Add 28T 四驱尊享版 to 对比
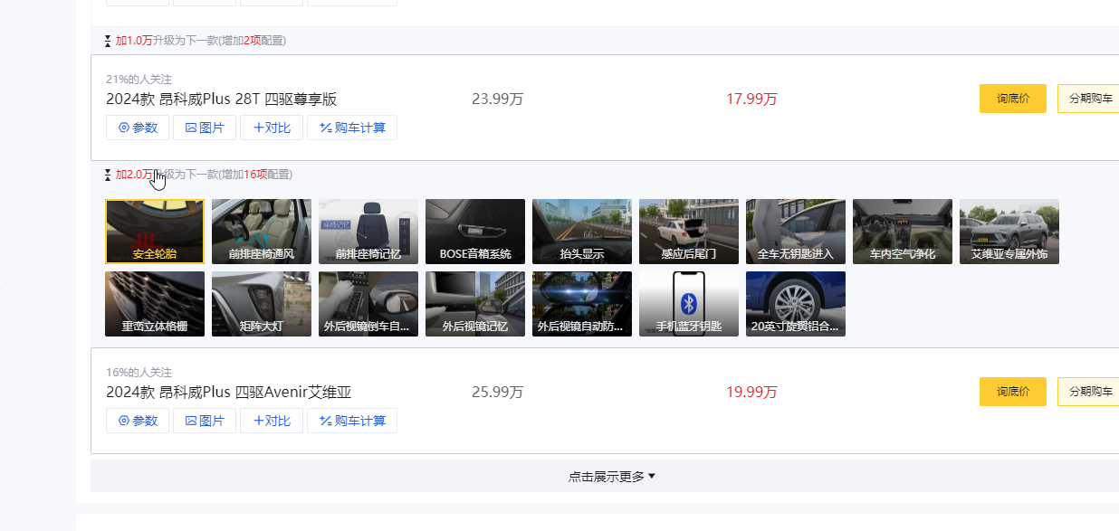Image resolution: width=1119 pixels, height=531 pixels. click(272, 128)
